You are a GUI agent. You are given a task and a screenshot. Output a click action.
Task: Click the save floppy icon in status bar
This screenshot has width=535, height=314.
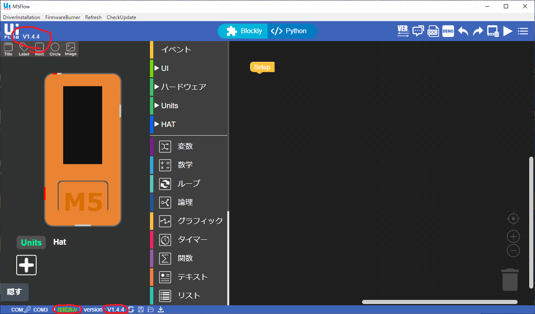coord(140,309)
